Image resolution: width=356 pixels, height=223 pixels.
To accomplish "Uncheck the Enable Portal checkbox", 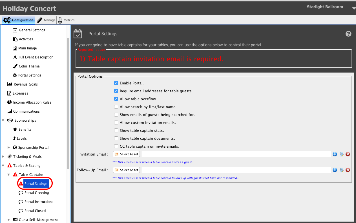I will (x=116, y=83).
